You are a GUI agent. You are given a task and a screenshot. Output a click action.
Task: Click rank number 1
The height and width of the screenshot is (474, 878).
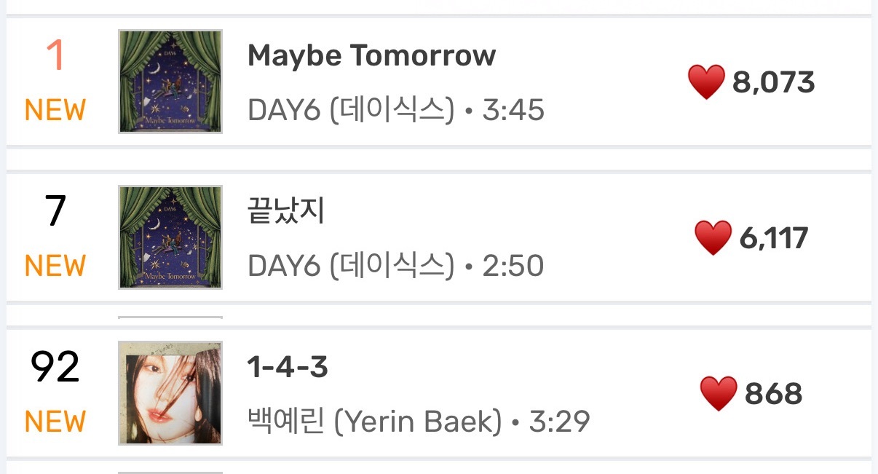pyautogui.click(x=55, y=55)
